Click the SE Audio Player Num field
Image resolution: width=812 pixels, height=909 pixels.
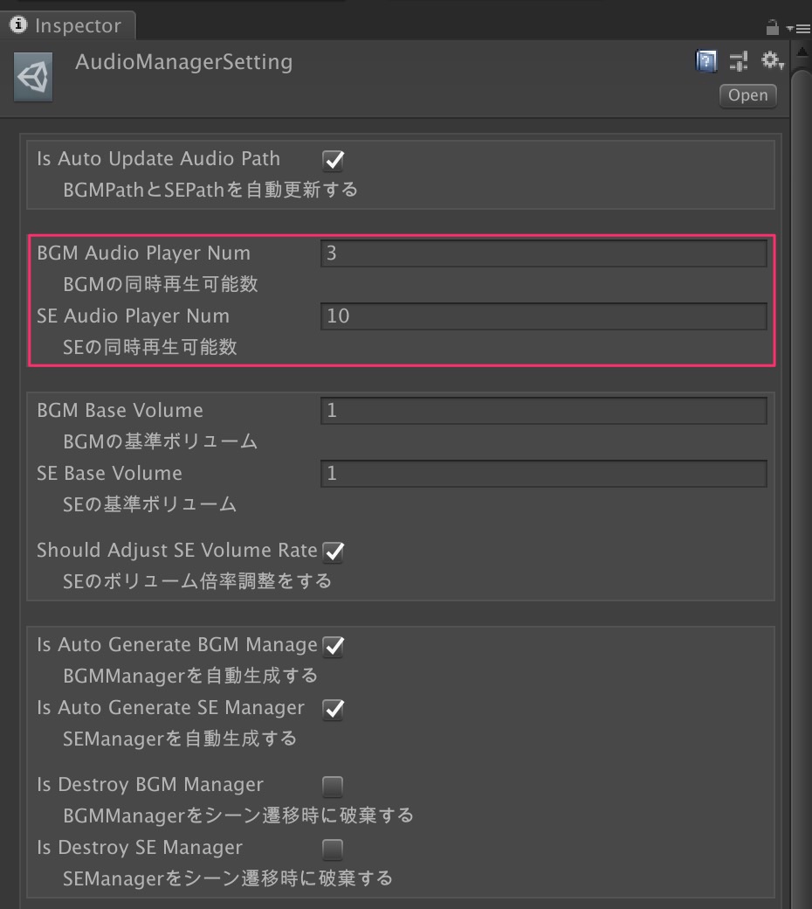click(544, 316)
